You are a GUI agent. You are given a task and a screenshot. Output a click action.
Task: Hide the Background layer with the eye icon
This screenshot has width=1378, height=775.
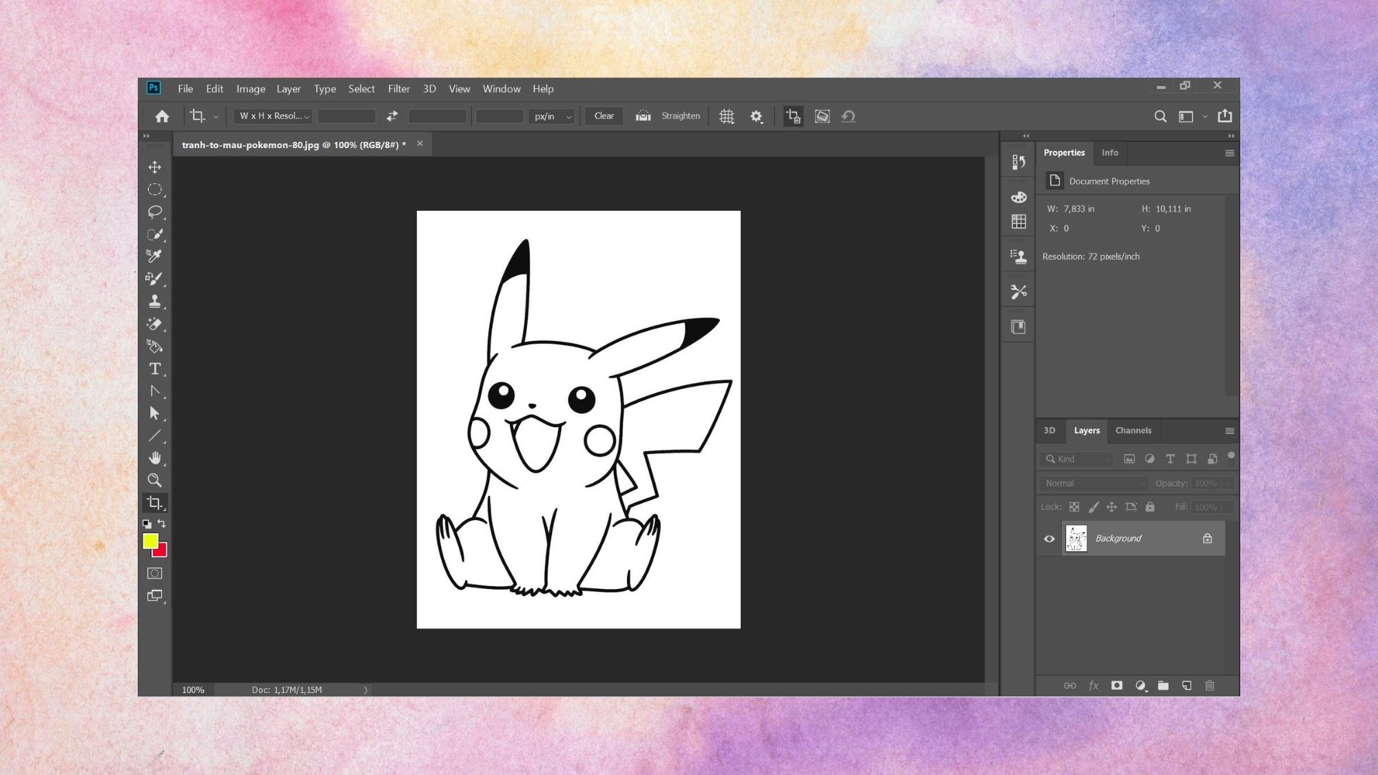(x=1049, y=539)
